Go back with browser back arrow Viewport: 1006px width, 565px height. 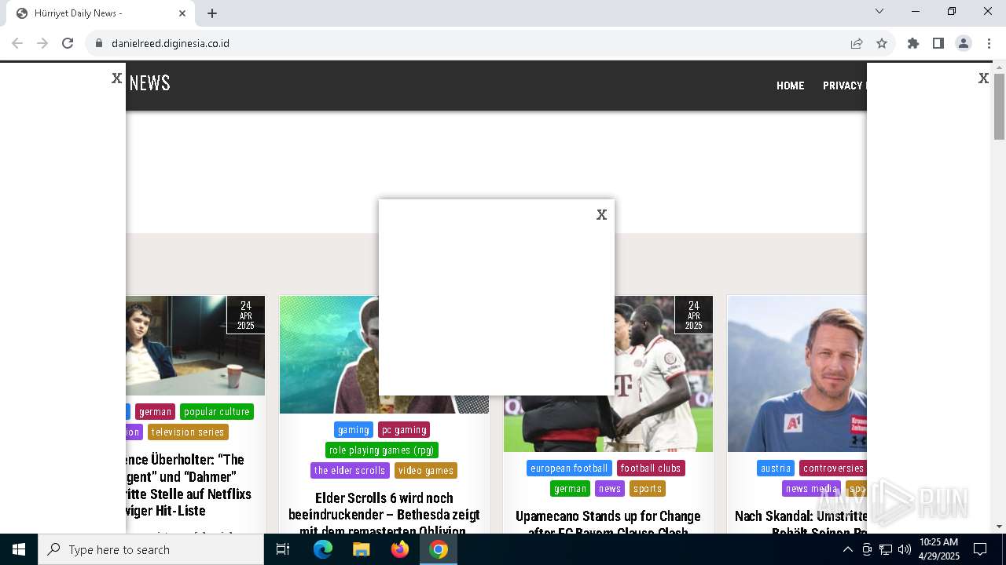pos(17,43)
